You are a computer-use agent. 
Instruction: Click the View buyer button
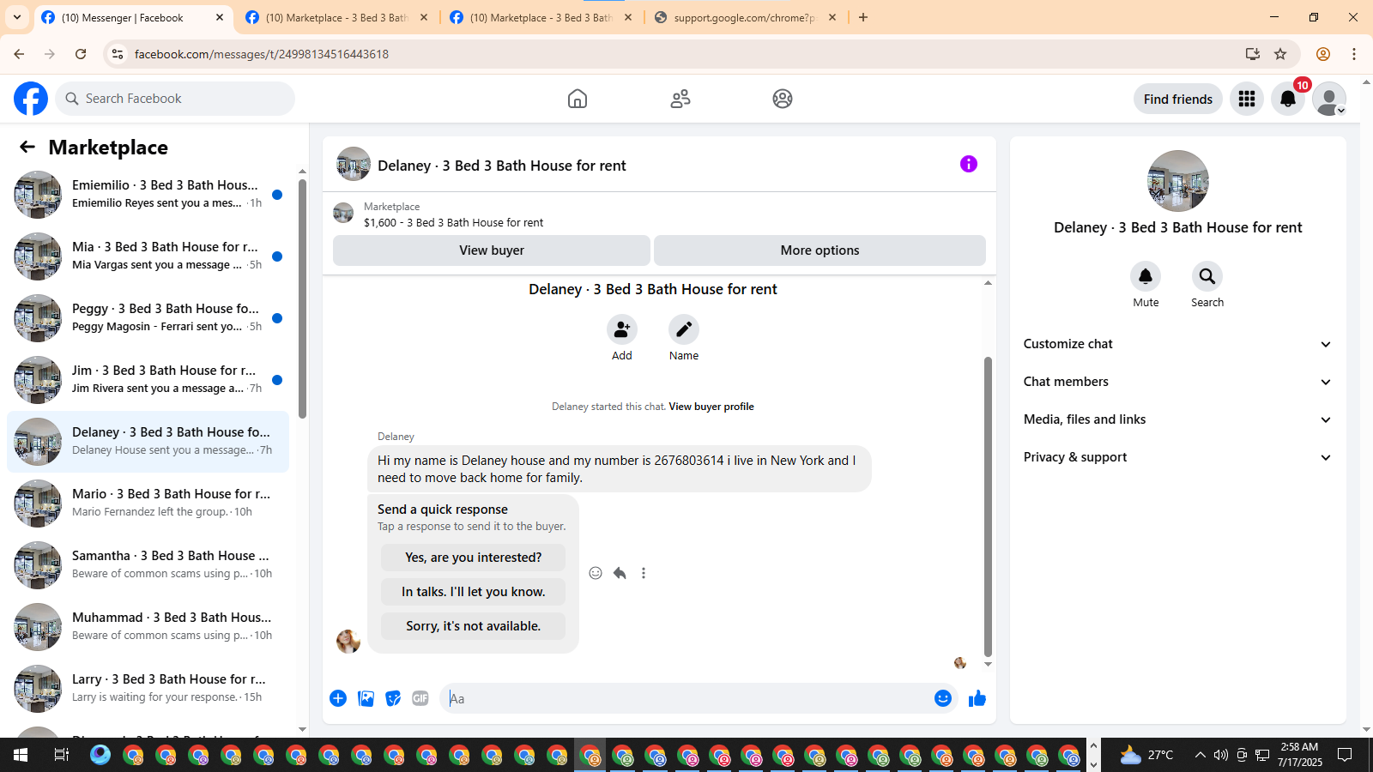click(x=492, y=250)
